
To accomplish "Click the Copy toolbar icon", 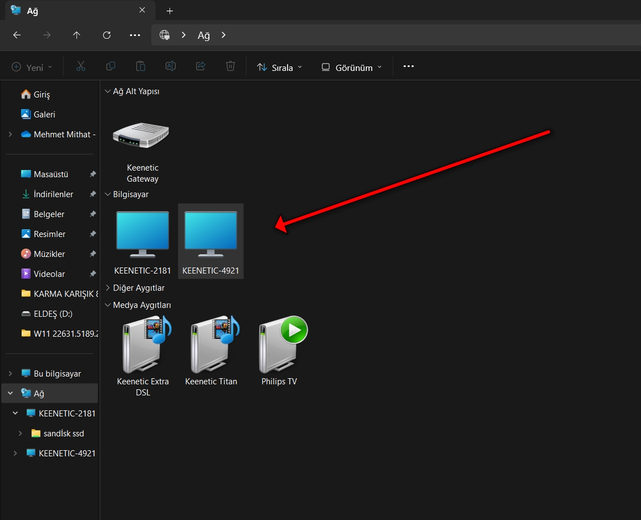I will tap(111, 66).
